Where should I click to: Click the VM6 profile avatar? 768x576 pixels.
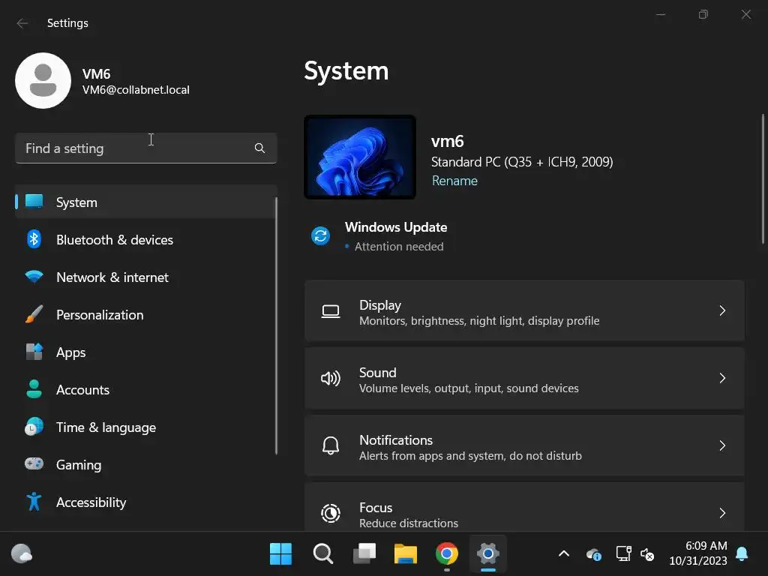click(x=43, y=80)
